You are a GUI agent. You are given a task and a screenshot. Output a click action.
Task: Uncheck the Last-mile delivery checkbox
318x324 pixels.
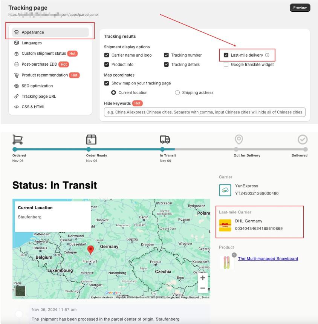click(226, 55)
